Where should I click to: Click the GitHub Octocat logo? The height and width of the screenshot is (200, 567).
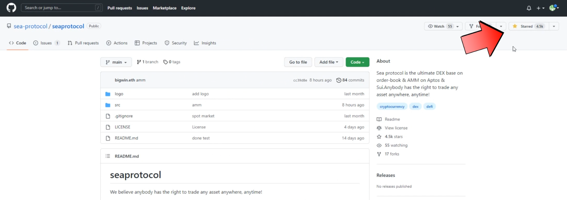pos(11,8)
